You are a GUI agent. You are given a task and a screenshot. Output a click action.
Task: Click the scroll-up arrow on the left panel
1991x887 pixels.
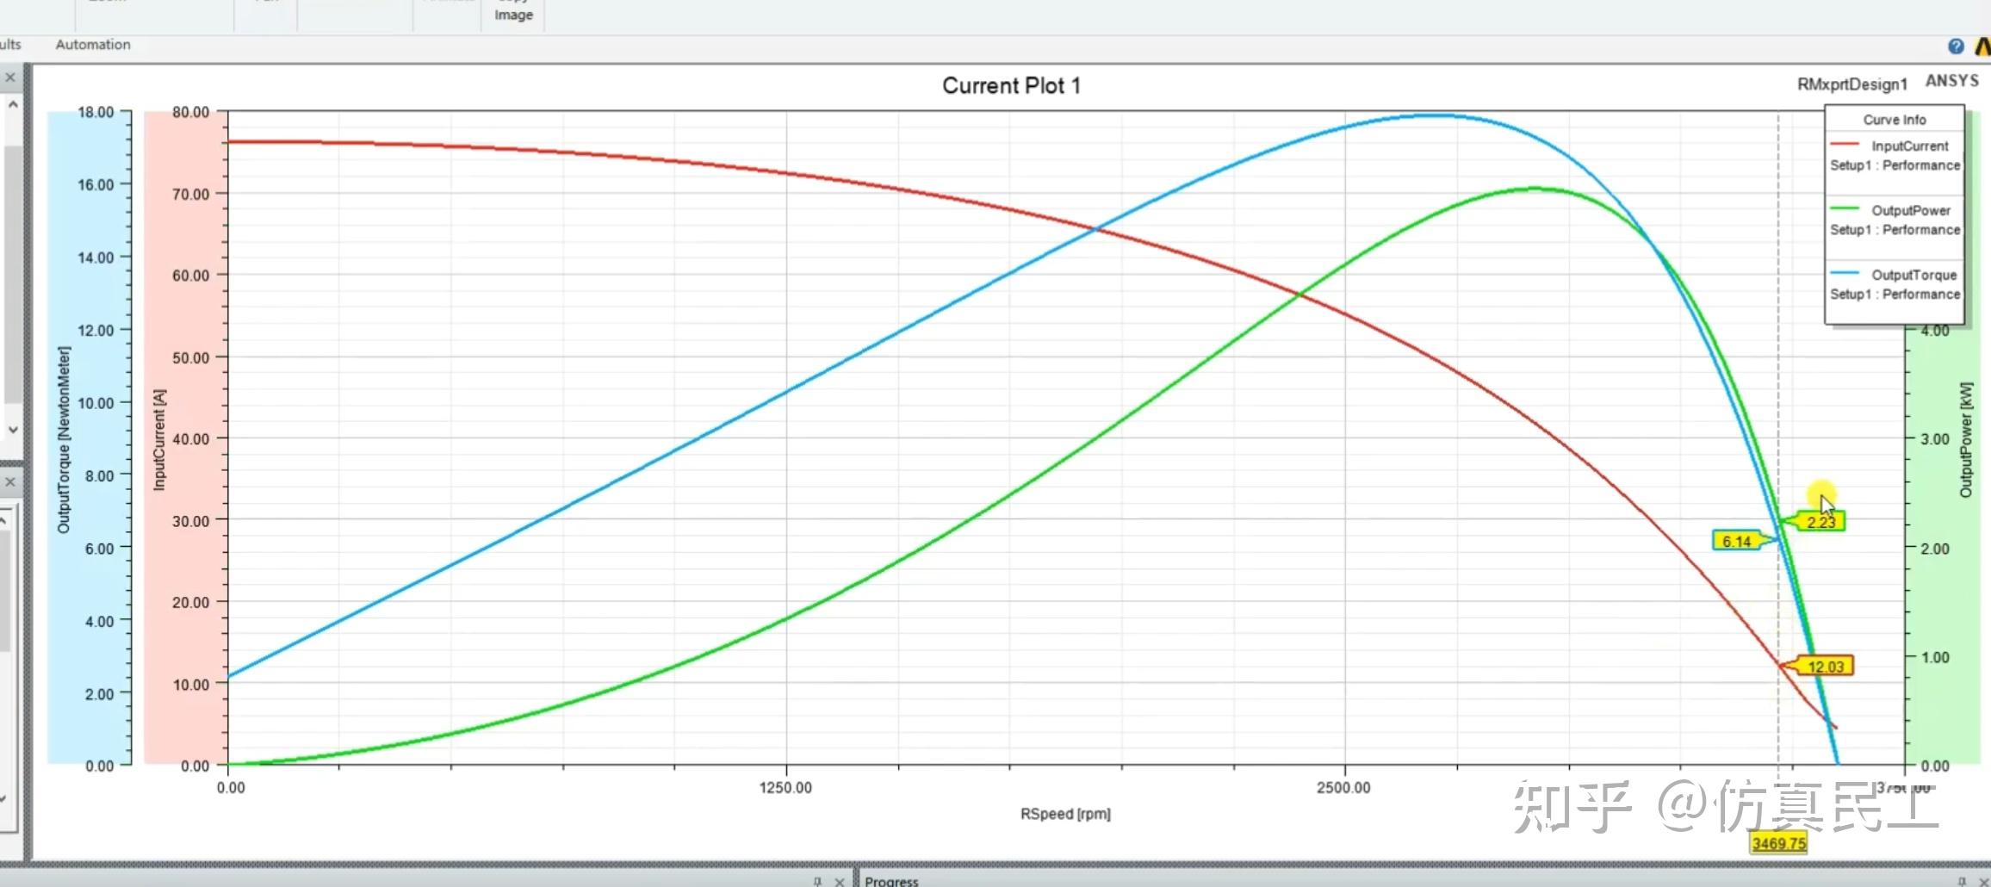[12, 102]
